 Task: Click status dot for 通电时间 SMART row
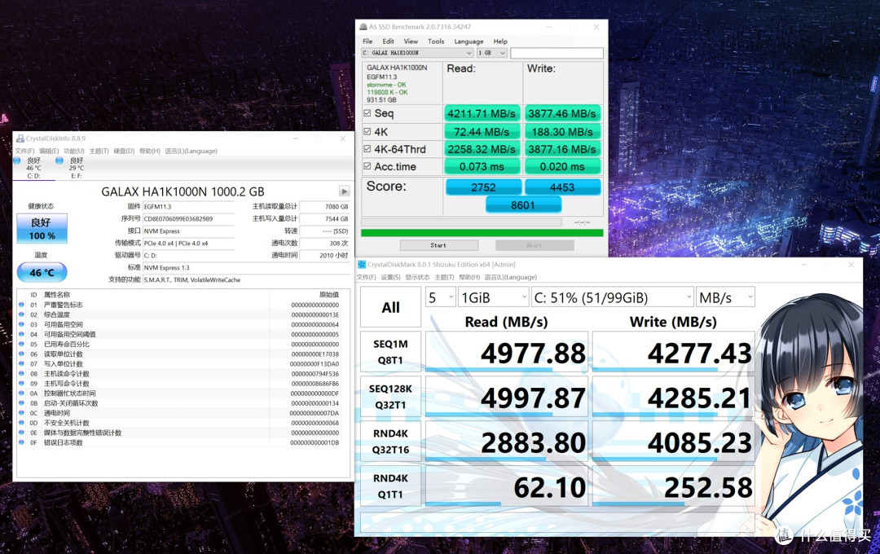[21, 413]
